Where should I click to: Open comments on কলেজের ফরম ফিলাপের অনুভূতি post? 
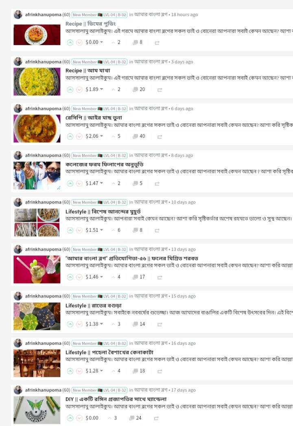tap(138, 184)
